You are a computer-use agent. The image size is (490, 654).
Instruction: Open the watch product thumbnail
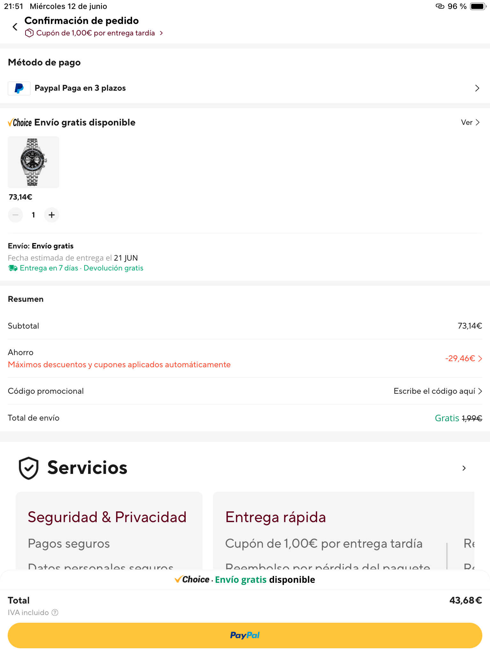[x=33, y=162]
